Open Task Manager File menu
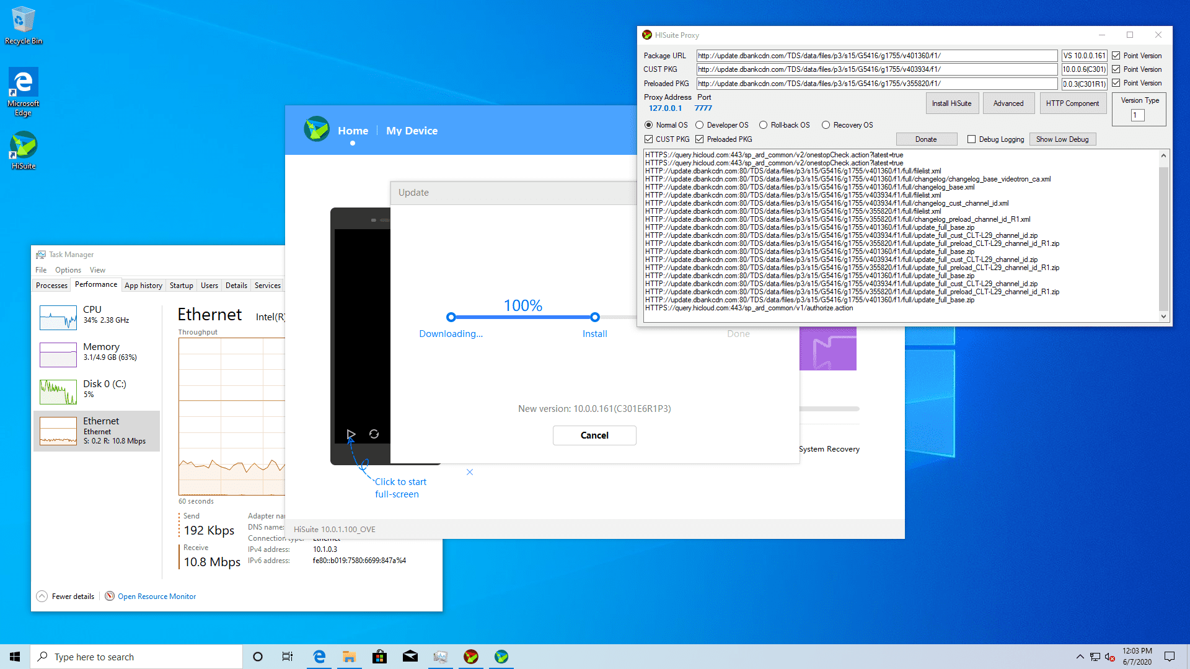The width and height of the screenshot is (1190, 669). tap(41, 269)
